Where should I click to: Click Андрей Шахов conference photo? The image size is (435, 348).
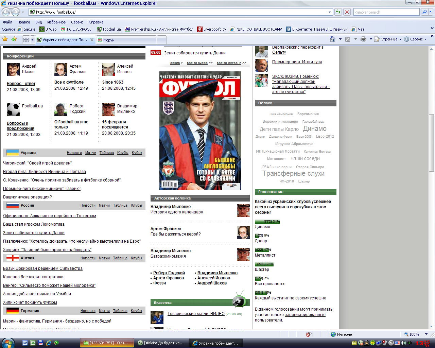click(13, 69)
